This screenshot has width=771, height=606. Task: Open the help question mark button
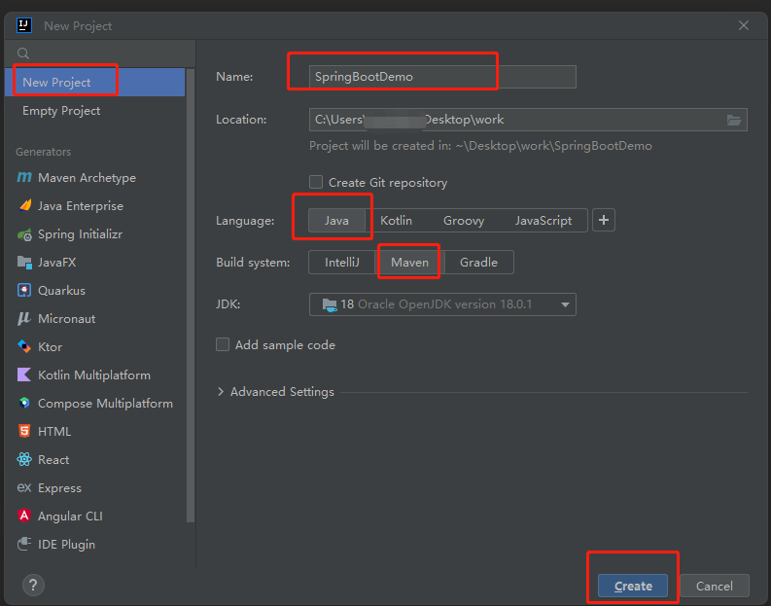pos(33,585)
